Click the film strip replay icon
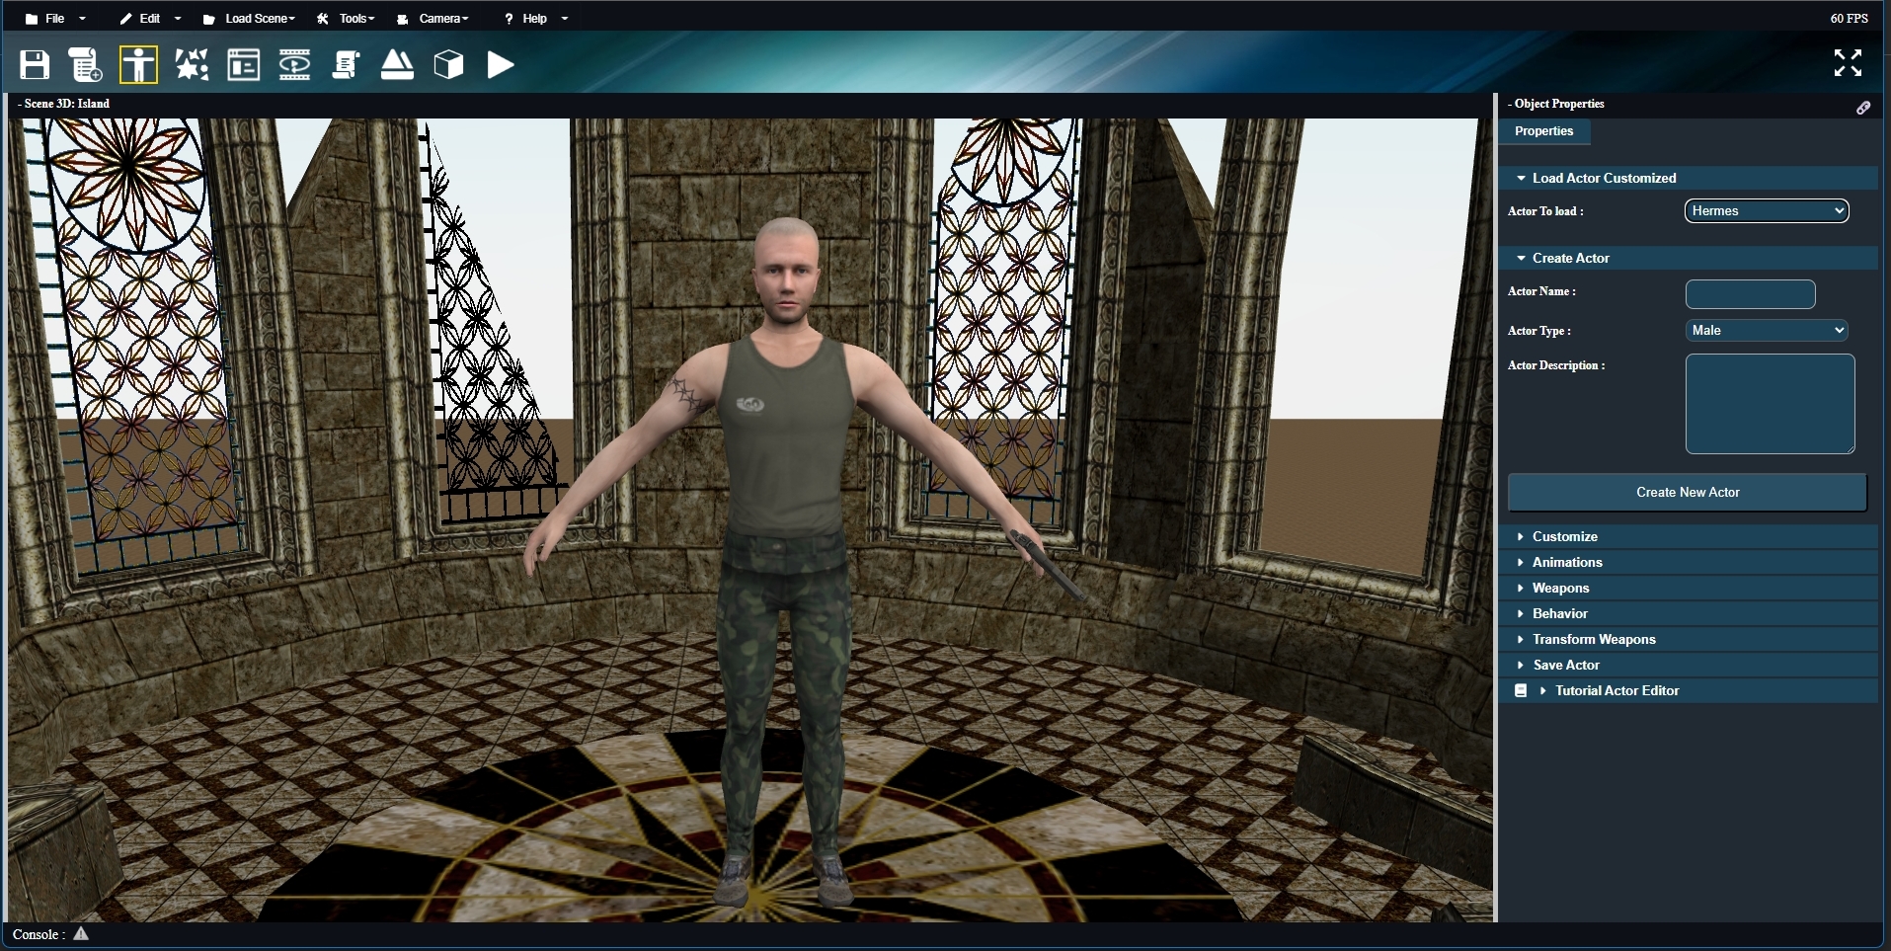 point(294,65)
